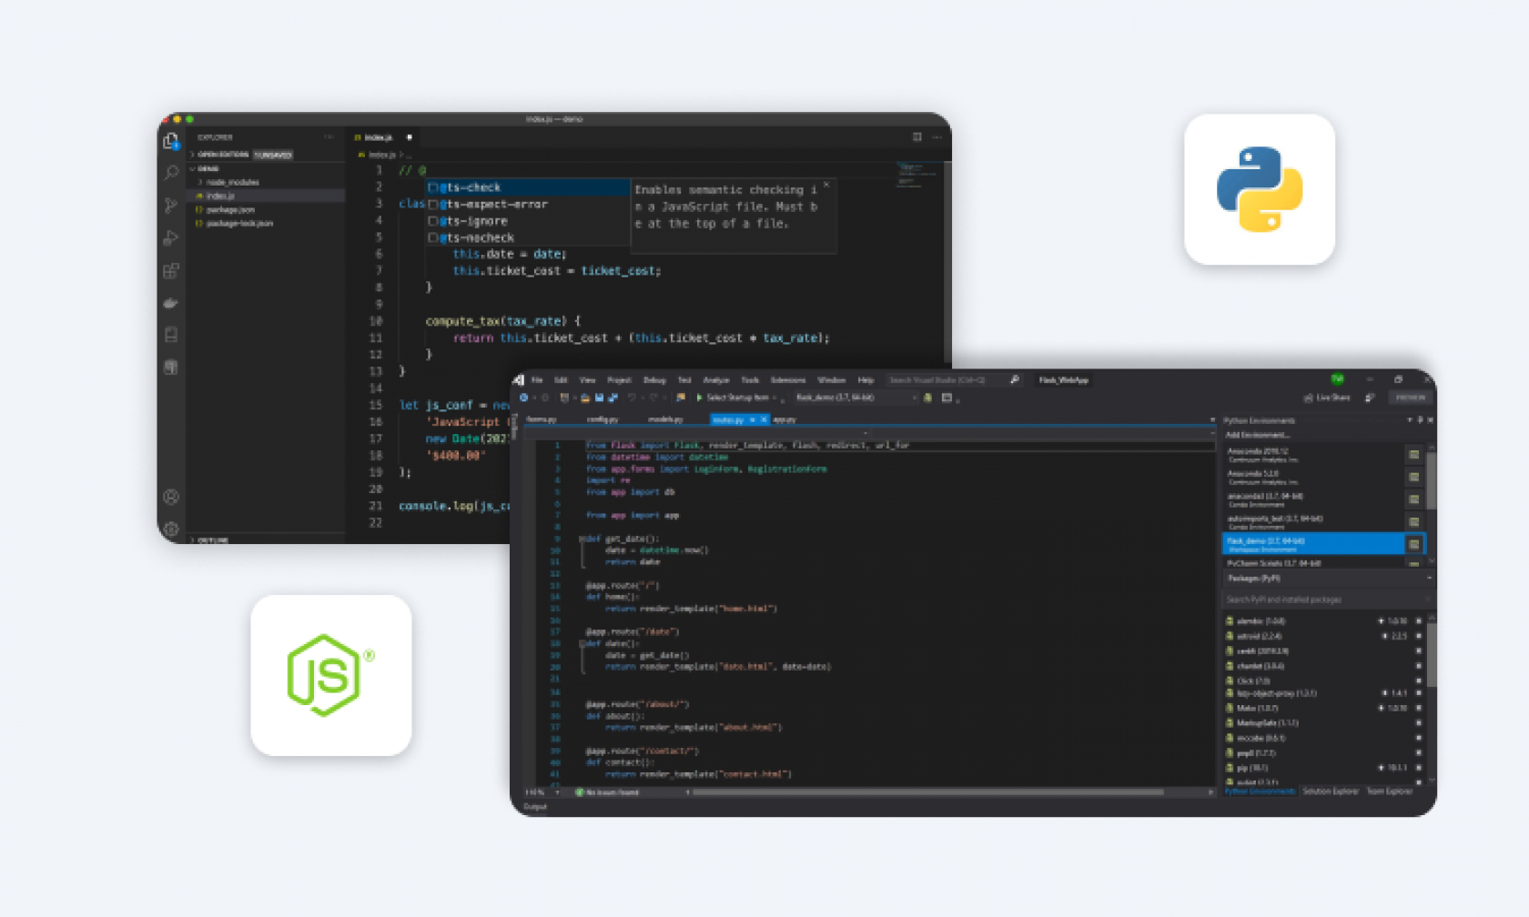Open Extensions menu in Visual Studio
Viewport: 1529px width, 917px height.
[x=788, y=380]
